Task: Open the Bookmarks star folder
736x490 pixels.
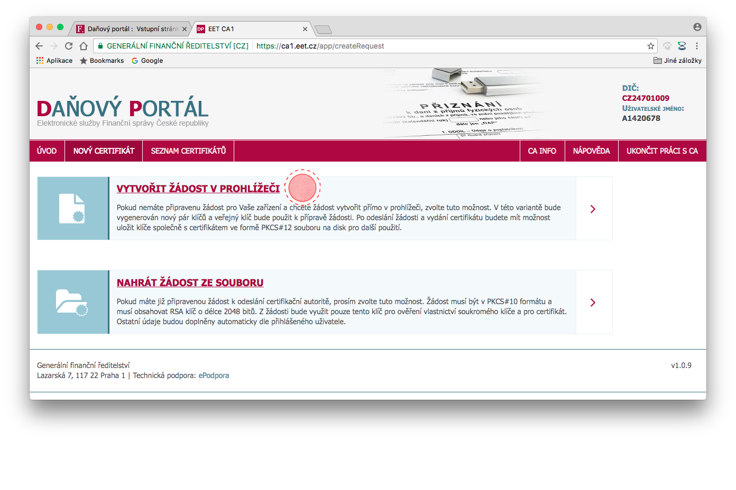Action: pyautogui.click(x=102, y=61)
